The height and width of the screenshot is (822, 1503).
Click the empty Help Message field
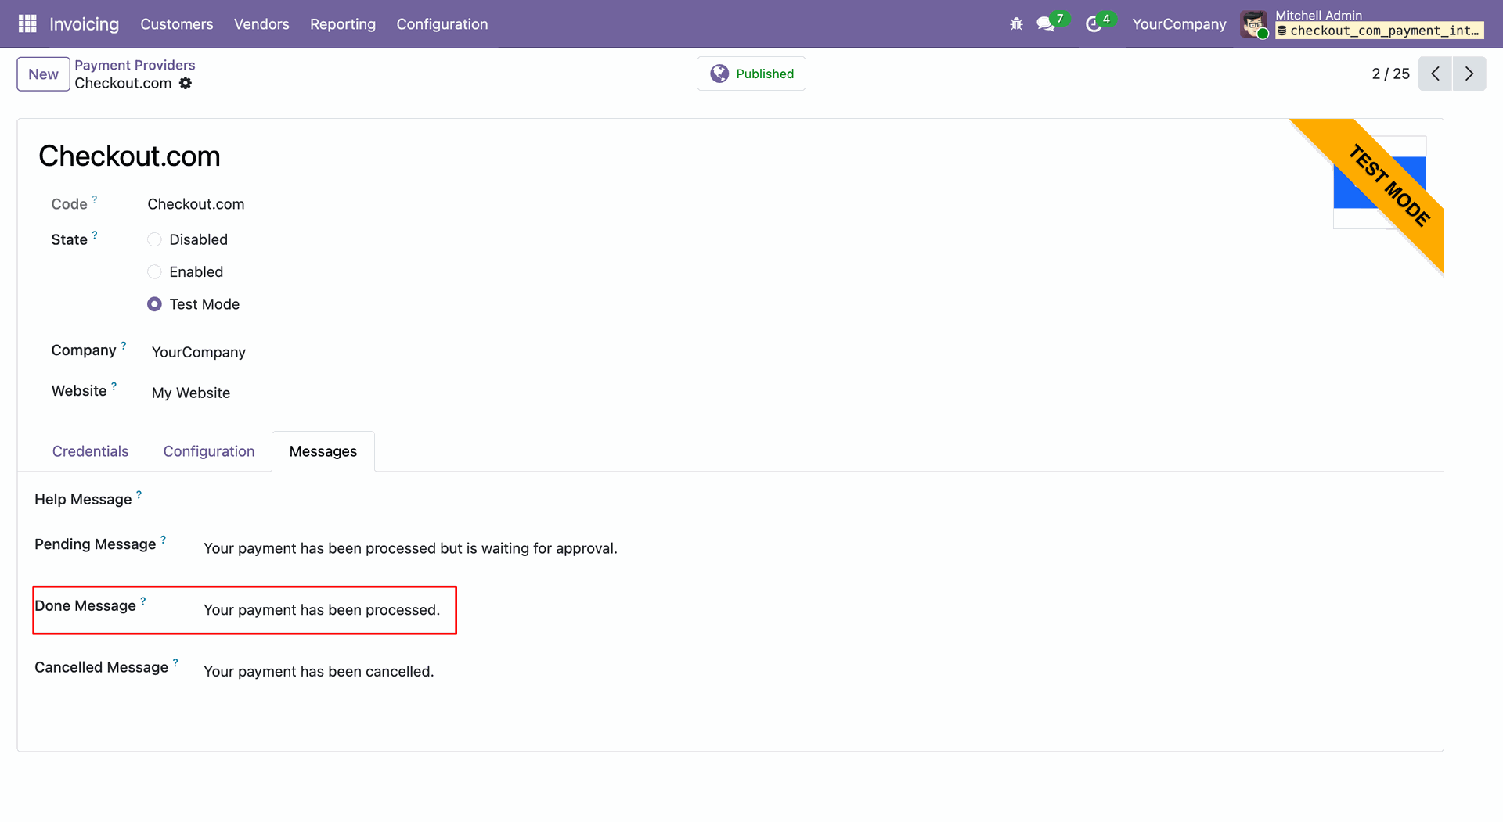tap(814, 499)
